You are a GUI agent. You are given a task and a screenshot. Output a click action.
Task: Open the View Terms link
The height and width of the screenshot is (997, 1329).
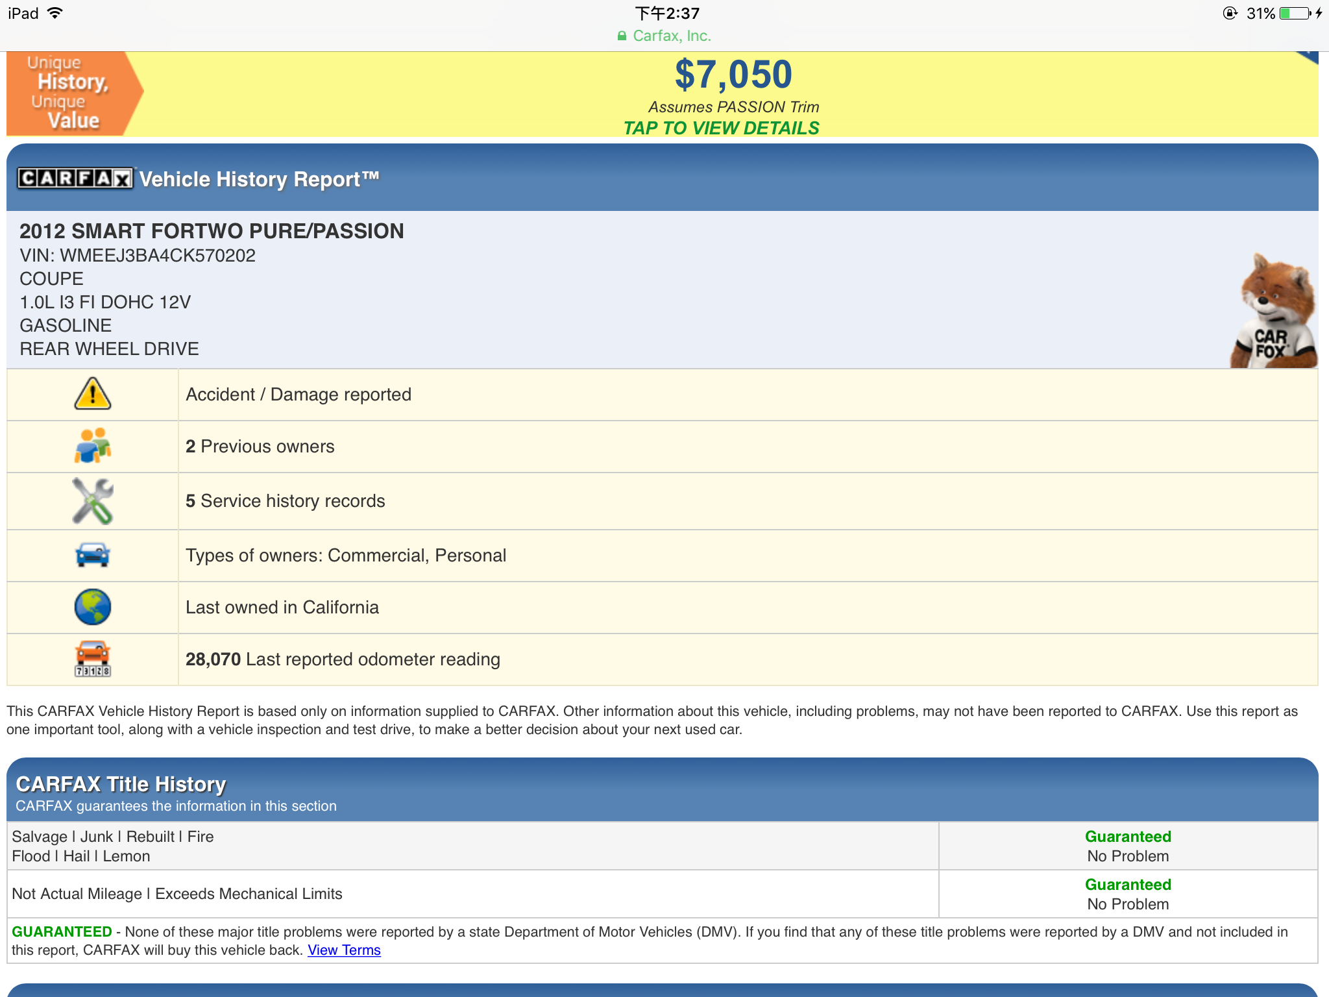pyautogui.click(x=344, y=950)
